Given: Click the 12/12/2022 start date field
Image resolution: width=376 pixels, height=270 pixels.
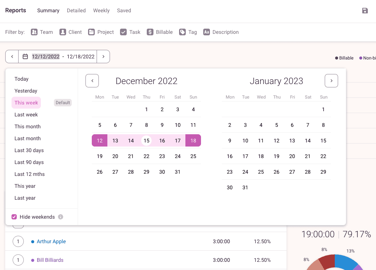Looking at the screenshot, I should click(46, 57).
